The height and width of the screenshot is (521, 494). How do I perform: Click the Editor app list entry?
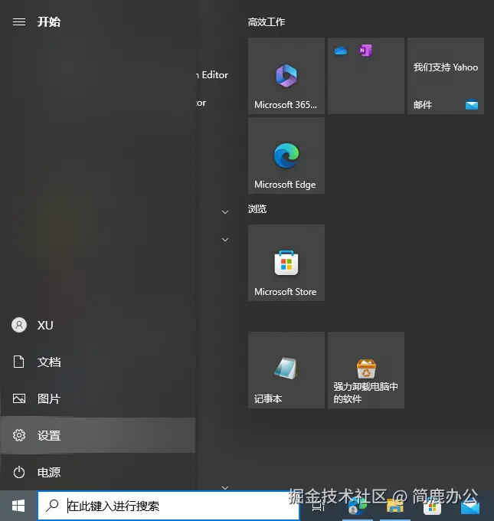click(213, 75)
